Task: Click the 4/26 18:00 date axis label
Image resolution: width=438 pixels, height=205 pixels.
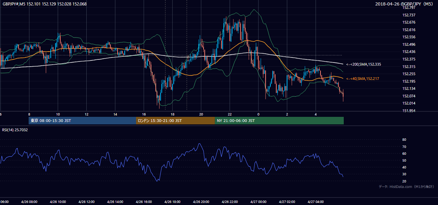Action: [x=172, y=202]
